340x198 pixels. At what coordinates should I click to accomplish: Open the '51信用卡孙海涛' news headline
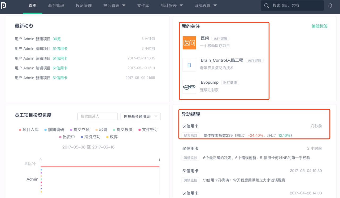pos(244,180)
